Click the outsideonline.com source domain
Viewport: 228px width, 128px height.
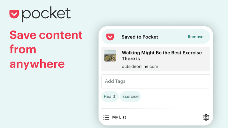click(140, 66)
